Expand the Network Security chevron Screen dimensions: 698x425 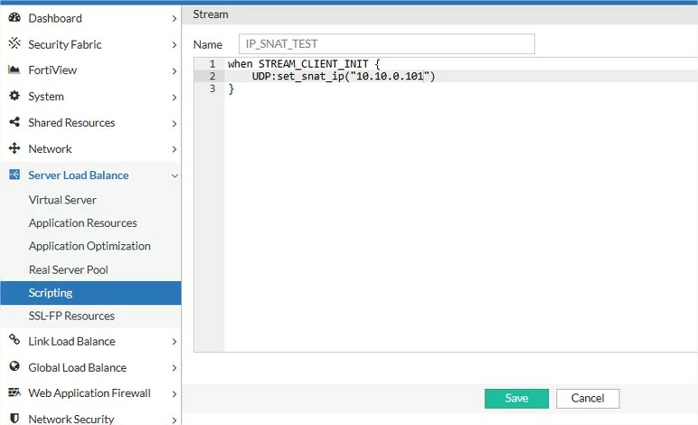pos(174,420)
